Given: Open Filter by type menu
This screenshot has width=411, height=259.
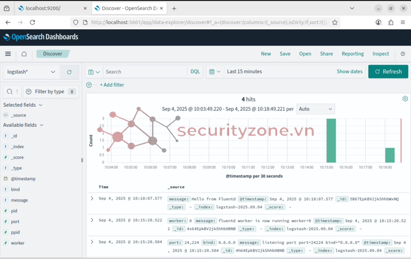Looking at the screenshot, I should (51, 92).
